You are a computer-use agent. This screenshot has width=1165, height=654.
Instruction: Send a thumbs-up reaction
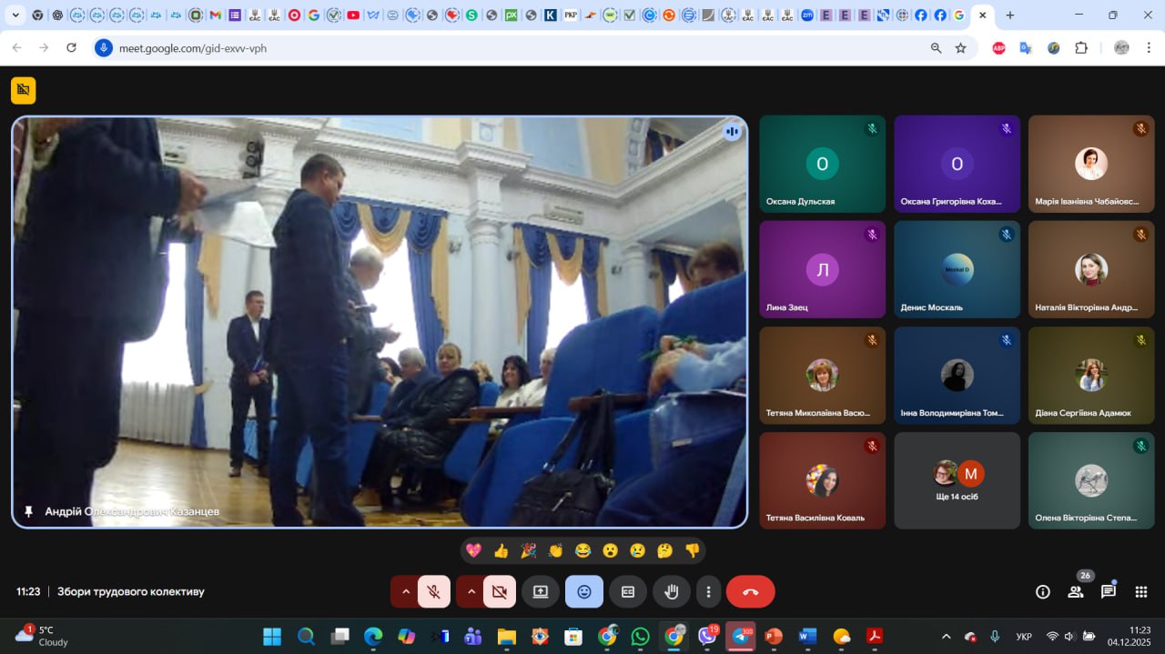pyautogui.click(x=501, y=549)
